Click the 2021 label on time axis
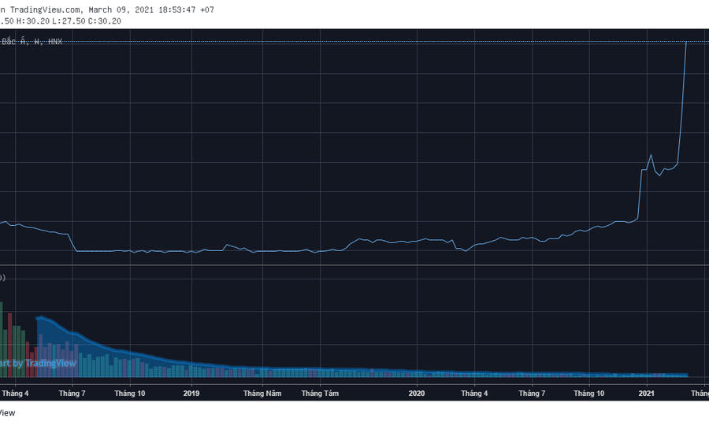709x425 pixels. point(646,393)
